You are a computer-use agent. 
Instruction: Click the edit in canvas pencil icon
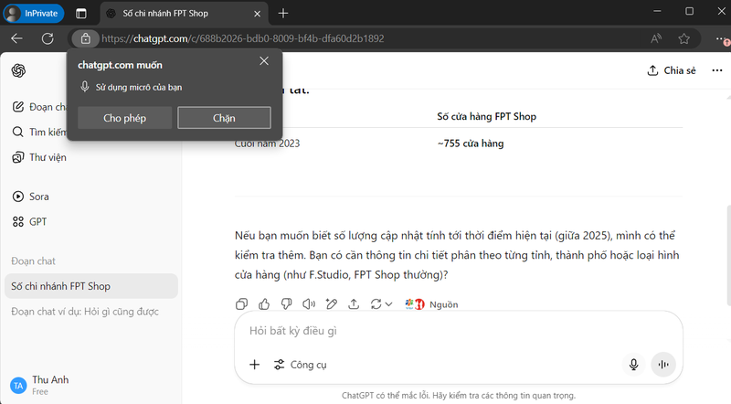(x=332, y=304)
